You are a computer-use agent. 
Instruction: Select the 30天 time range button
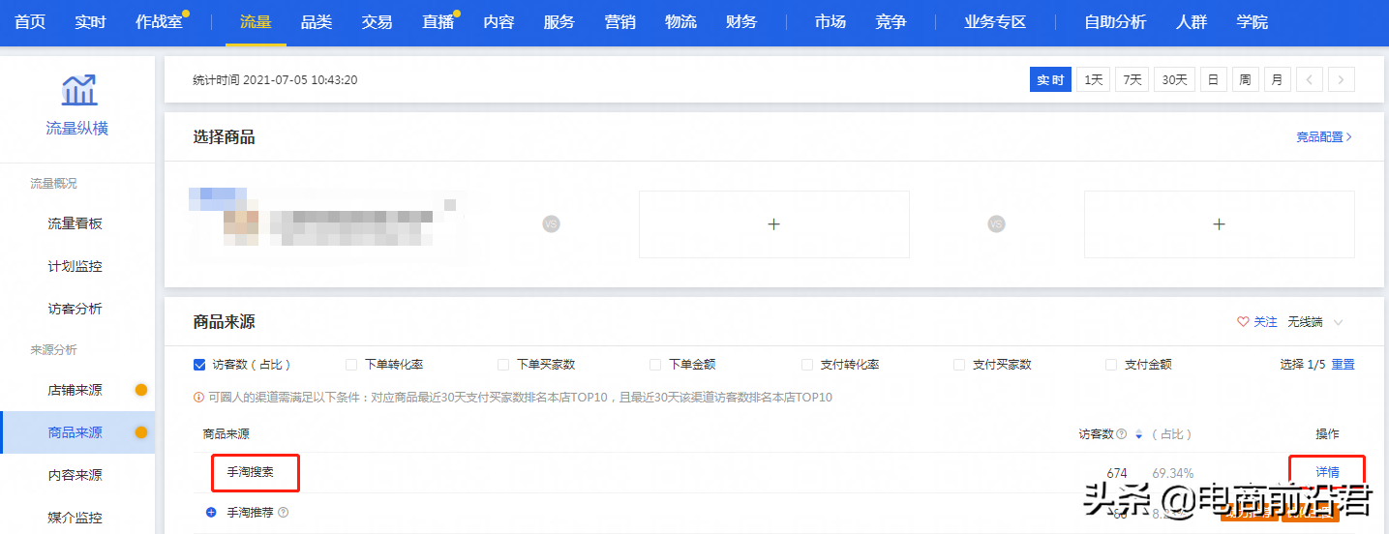tap(1174, 80)
